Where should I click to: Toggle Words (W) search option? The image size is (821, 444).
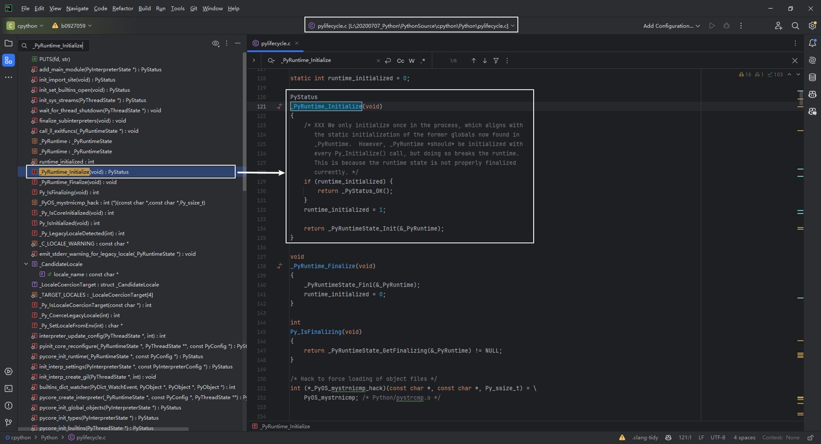click(411, 61)
